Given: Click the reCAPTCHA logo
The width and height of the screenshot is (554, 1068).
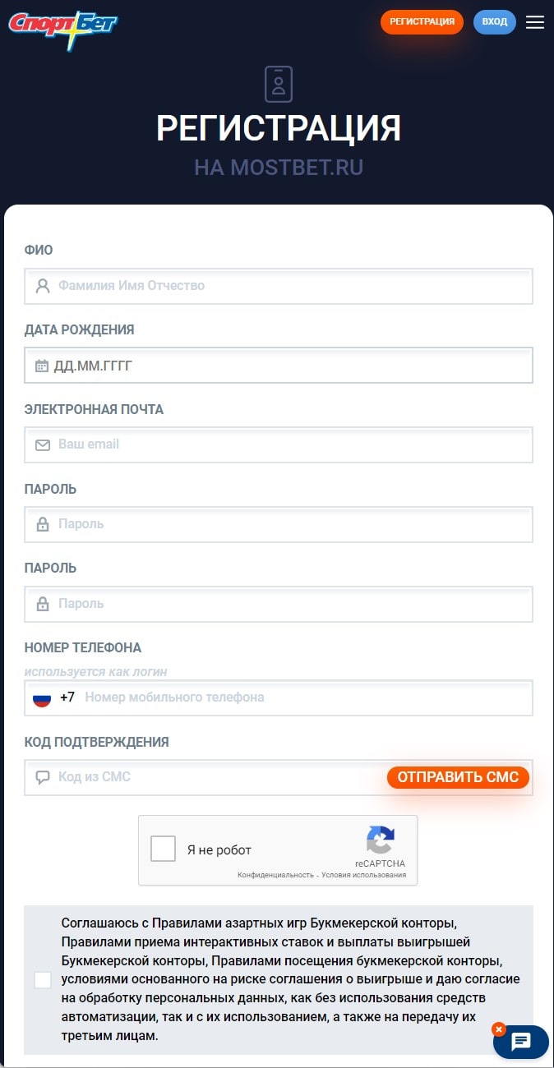Looking at the screenshot, I should point(380,841).
